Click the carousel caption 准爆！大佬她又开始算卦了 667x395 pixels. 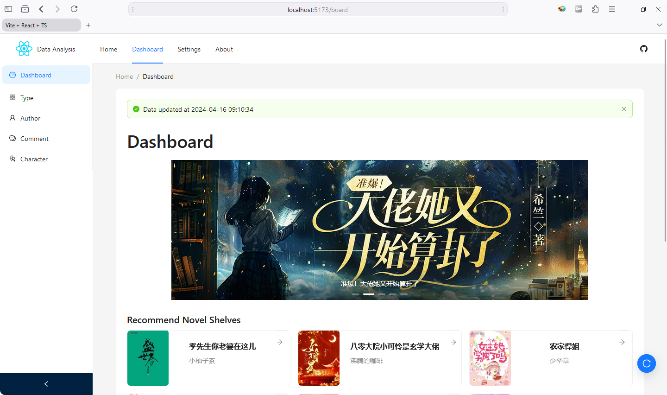pos(379,284)
